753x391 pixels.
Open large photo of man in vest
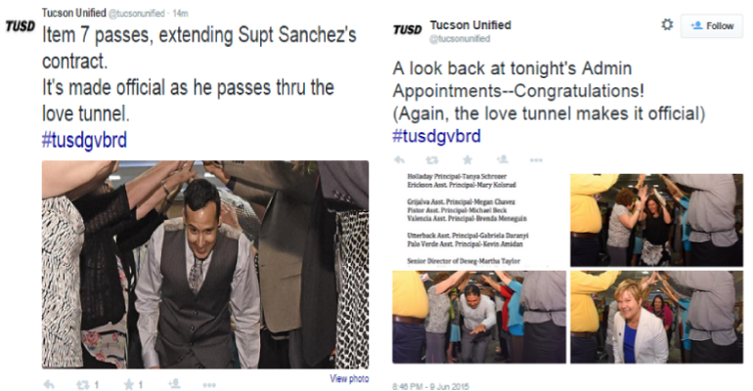(205, 264)
